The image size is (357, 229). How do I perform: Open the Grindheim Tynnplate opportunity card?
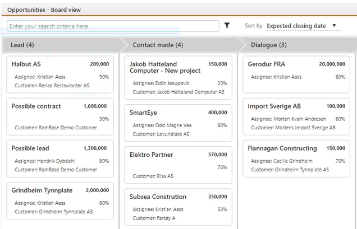coord(60,200)
